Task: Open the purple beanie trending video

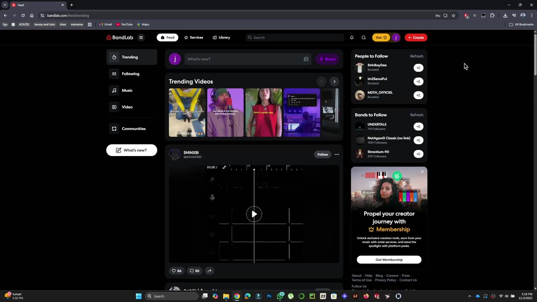Action: click(x=225, y=112)
